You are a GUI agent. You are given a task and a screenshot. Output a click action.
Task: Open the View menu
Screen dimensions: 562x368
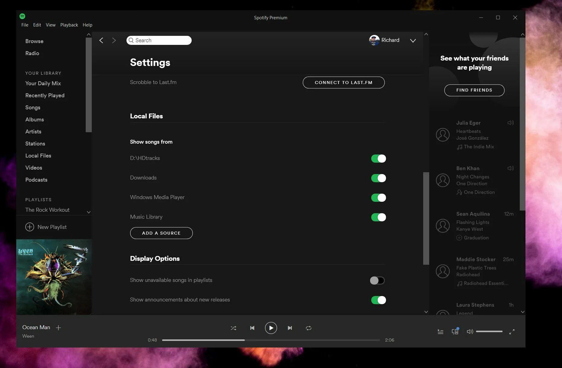coord(51,25)
